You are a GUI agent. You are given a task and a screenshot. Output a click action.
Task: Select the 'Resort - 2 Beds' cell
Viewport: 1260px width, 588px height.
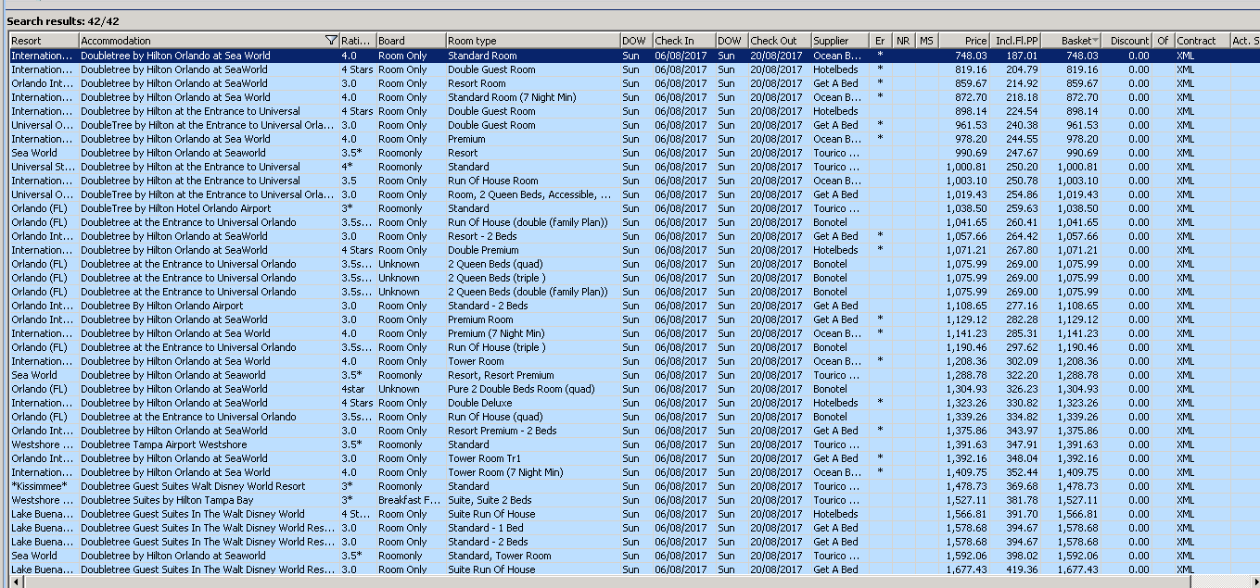(532, 236)
